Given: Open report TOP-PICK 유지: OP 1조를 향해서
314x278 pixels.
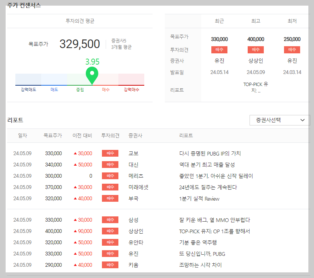Looking at the screenshot, I should point(215,231).
